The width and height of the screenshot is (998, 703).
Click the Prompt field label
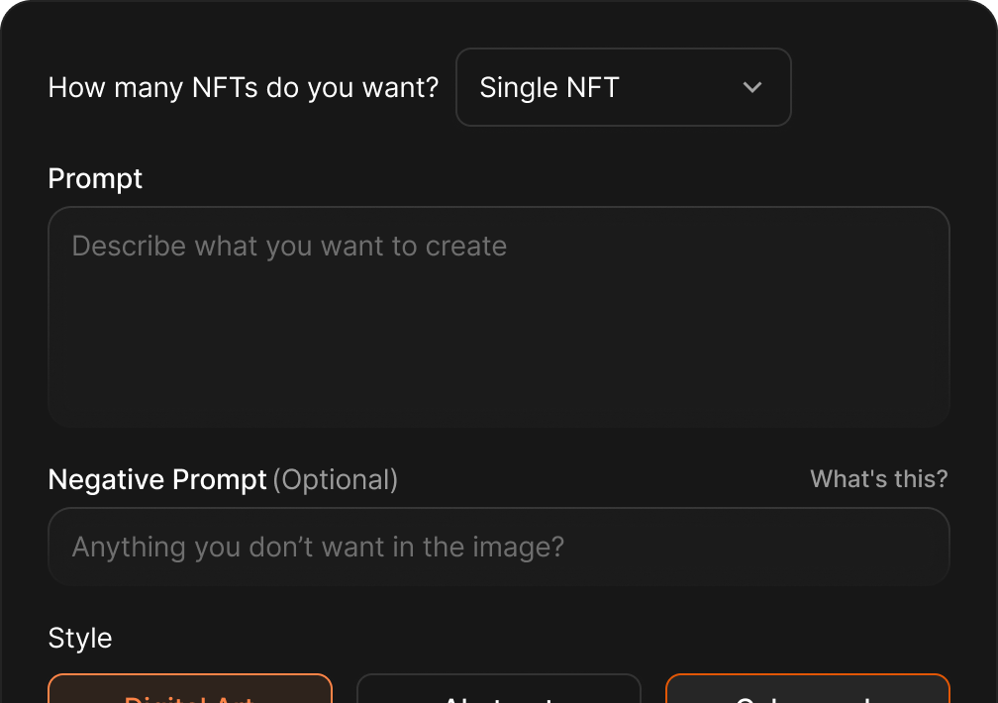click(x=95, y=178)
